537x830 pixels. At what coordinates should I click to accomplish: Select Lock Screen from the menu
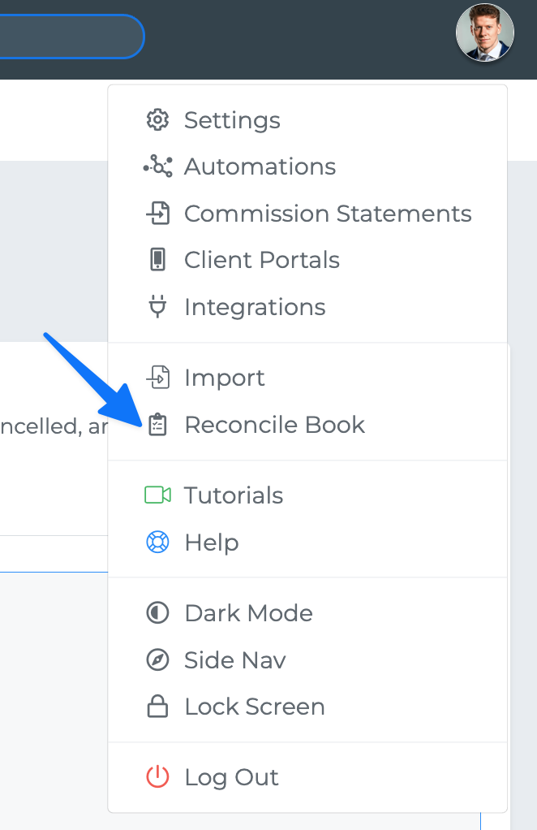[307, 707]
